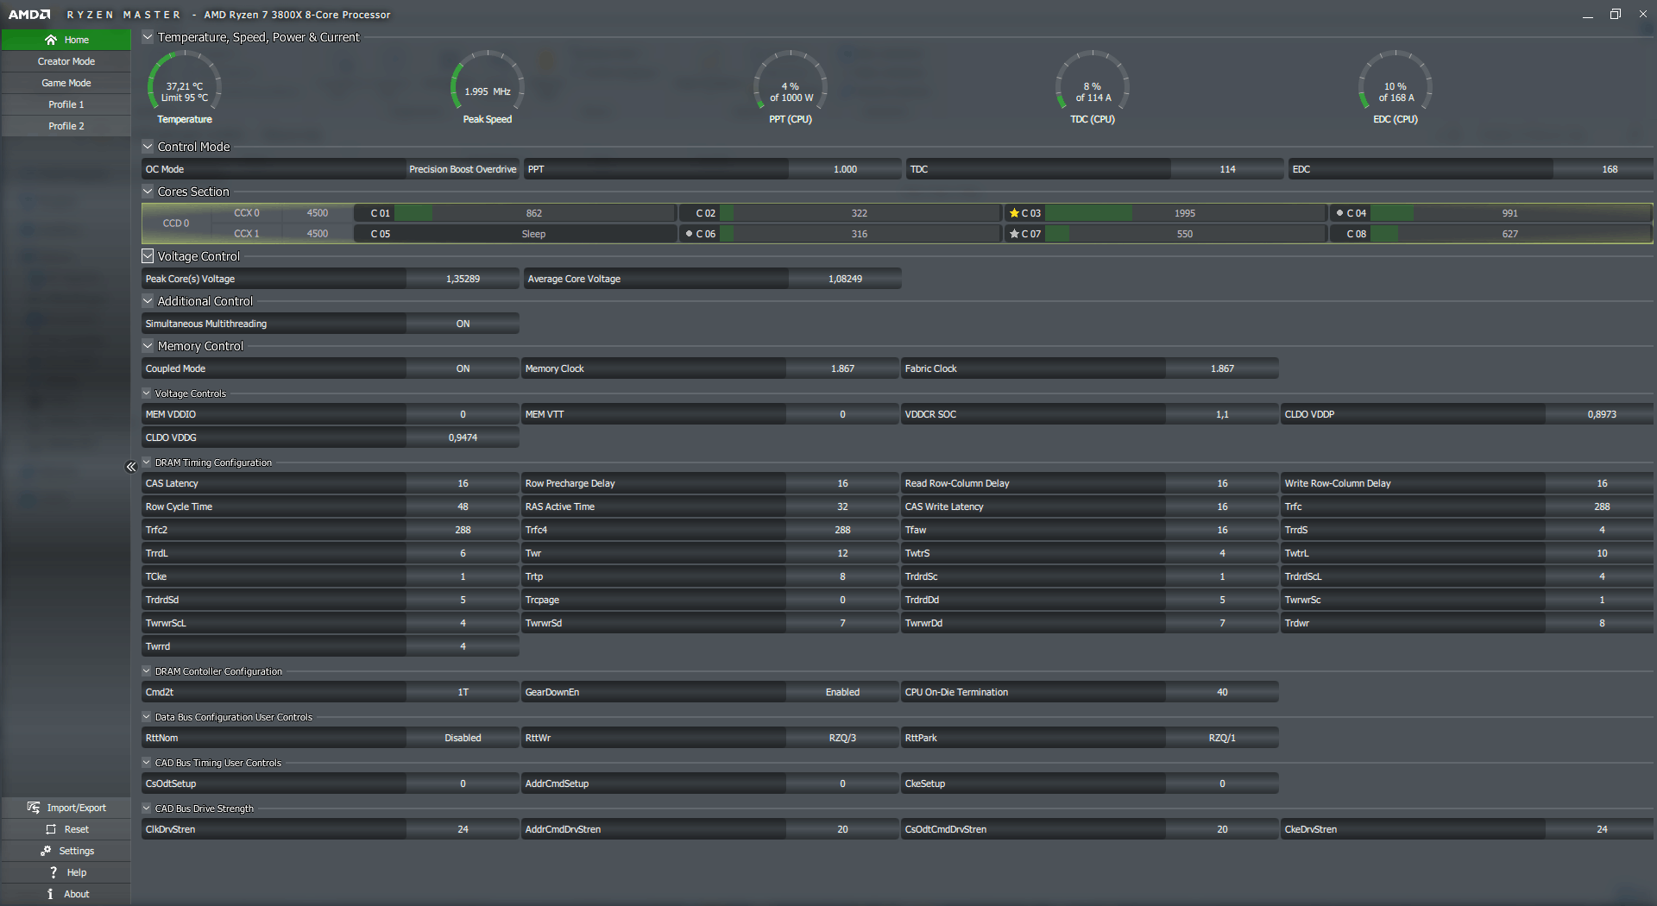Click the C 03 core speed bar

click(x=1185, y=213)
